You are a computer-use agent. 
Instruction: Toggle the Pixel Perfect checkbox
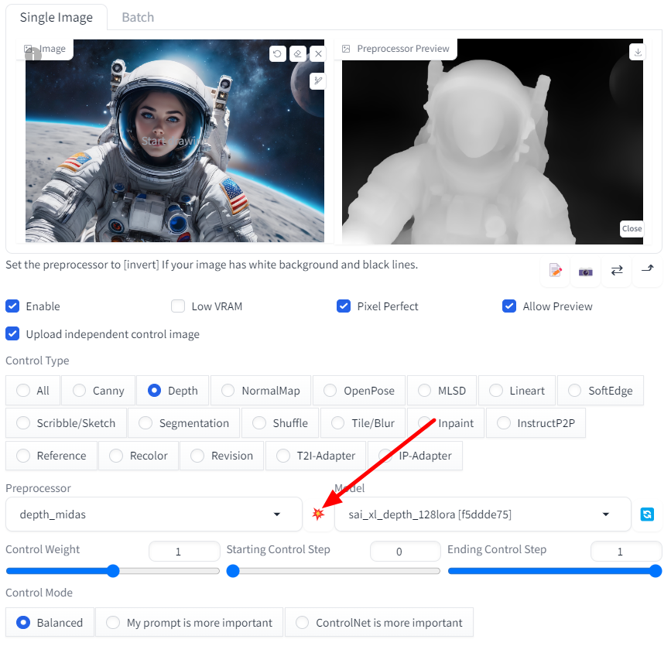[344, 306]
